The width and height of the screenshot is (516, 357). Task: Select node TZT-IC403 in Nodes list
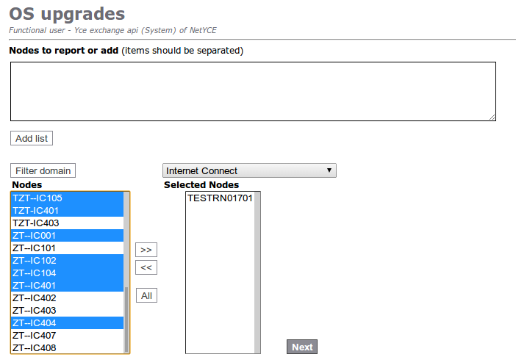[66, 223]
